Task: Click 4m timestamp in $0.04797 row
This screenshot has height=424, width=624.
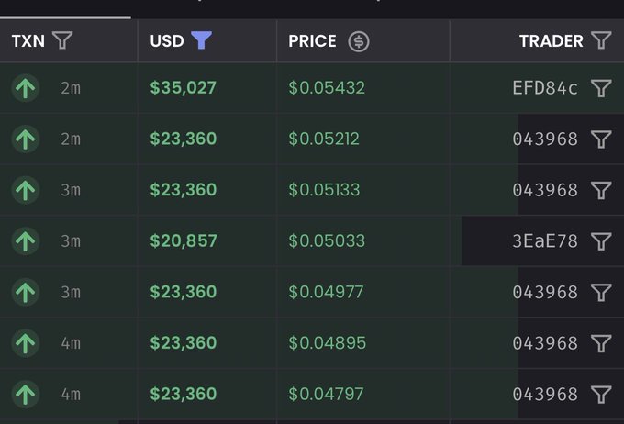Action: [x=71, y=394]
